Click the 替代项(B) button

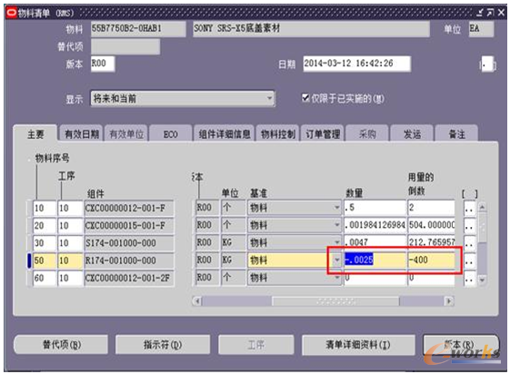pyautogui.click(x=61, y=345)
